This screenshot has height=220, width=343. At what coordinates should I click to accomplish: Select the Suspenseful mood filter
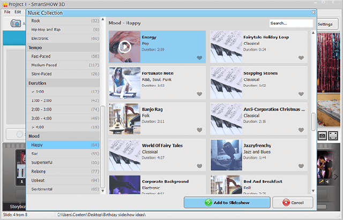pos(63,163)
